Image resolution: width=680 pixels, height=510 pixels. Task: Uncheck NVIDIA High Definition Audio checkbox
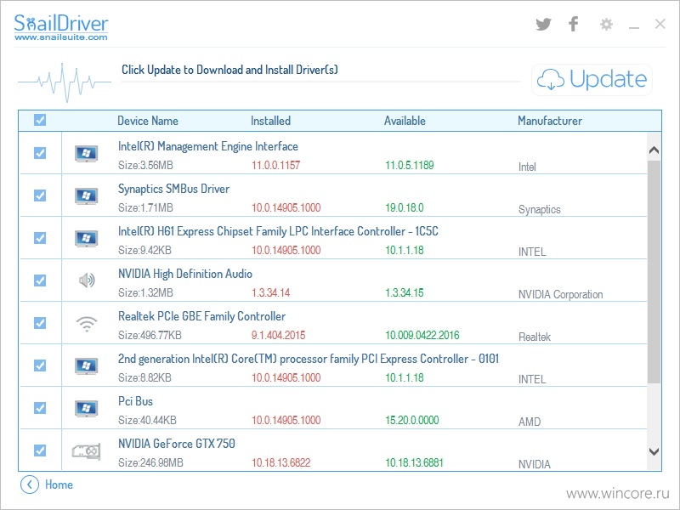tap(40, 280)
